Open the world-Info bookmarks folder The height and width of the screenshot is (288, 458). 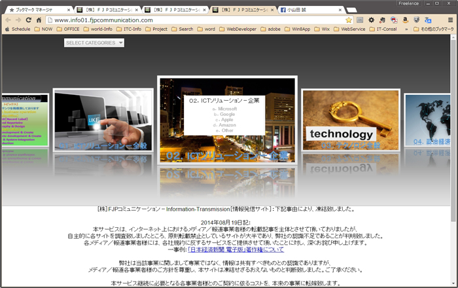point(98,29)
